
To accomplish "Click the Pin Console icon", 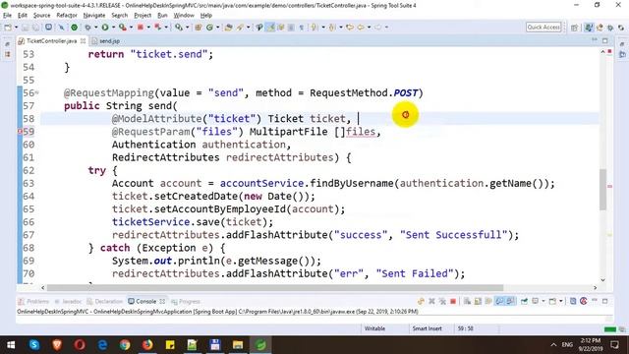I will (524, 301).
